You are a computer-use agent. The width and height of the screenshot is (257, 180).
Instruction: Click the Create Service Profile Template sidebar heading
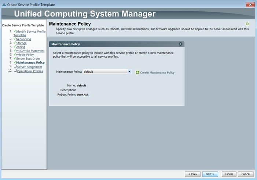pyautogui.click(x=23, y=25)
